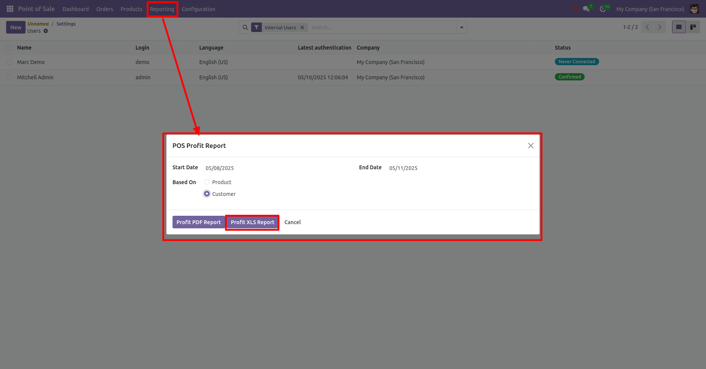Image resolution: width=706 pixels, height=369 pixels.
Task: Open the Settings breadcrumb link
Action: pyautogui.click(x=66, y=24)
